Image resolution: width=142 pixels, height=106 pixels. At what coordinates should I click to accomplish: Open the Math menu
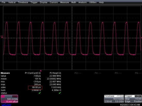74,2
